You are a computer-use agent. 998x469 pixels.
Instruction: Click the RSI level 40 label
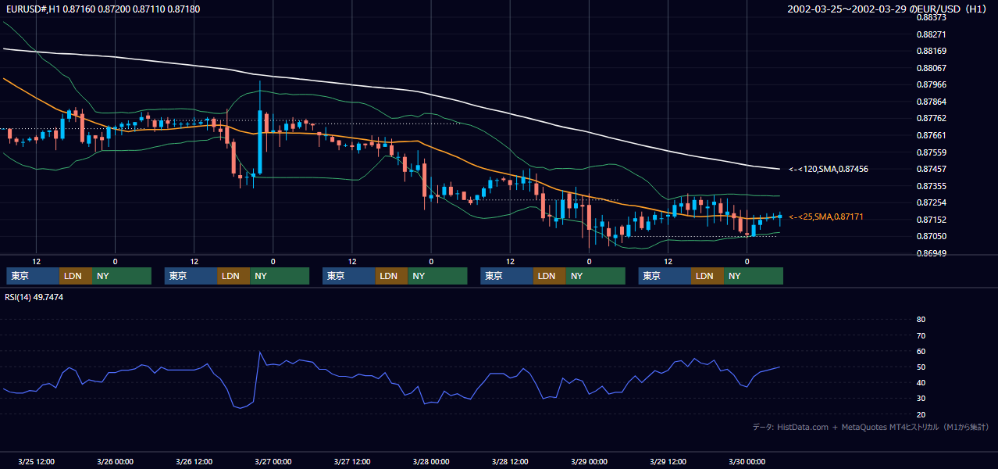pos(921,382)
